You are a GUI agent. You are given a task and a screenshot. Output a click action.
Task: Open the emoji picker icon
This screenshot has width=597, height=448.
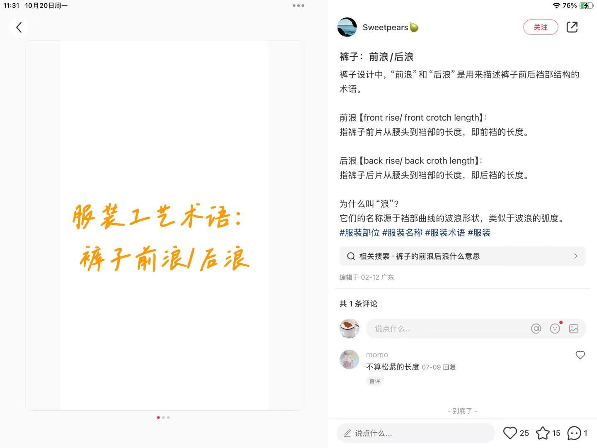pos(555,329)
